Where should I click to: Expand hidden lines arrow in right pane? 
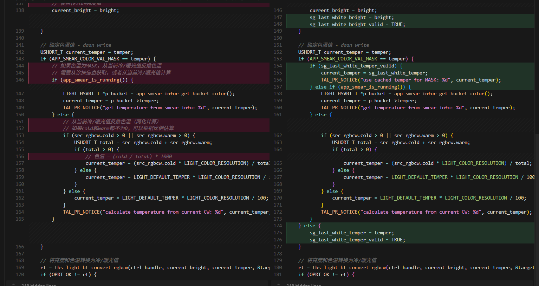click(x=279, y=284)
